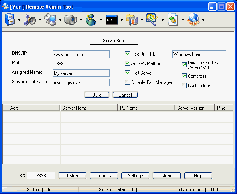Expand dropdown arrow beside the command prompt icon

click(x=121, y=20)
